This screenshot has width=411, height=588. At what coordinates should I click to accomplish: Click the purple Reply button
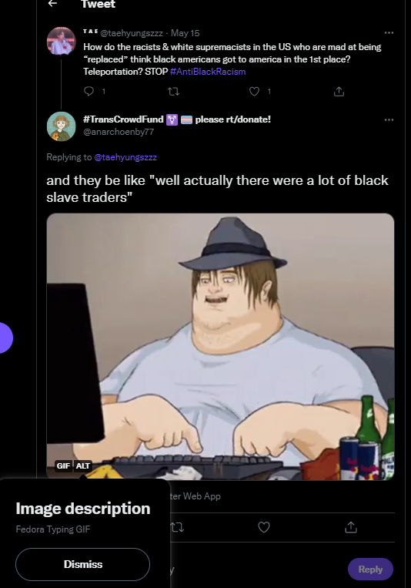[x=370, y=570]
